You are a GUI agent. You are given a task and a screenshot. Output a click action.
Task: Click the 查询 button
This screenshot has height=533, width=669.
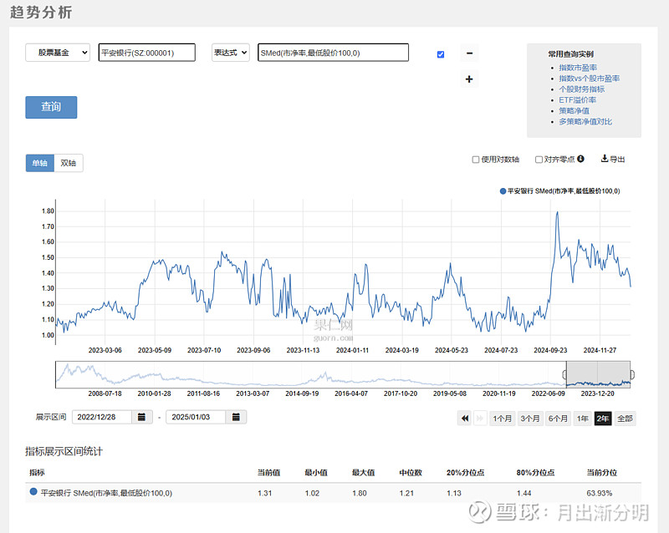tap(51, 107)
